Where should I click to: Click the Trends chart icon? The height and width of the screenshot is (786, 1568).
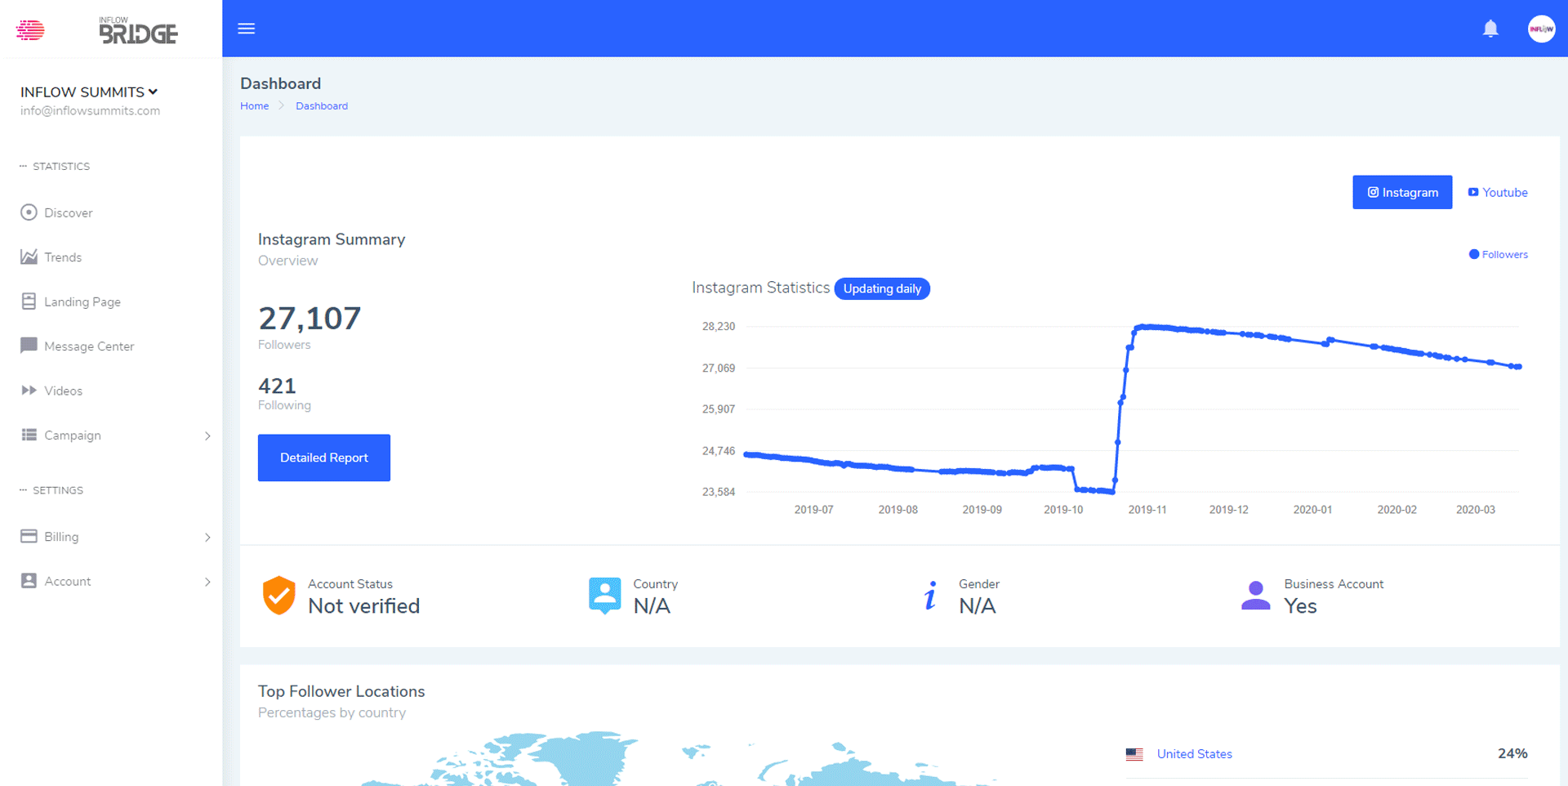29,257
